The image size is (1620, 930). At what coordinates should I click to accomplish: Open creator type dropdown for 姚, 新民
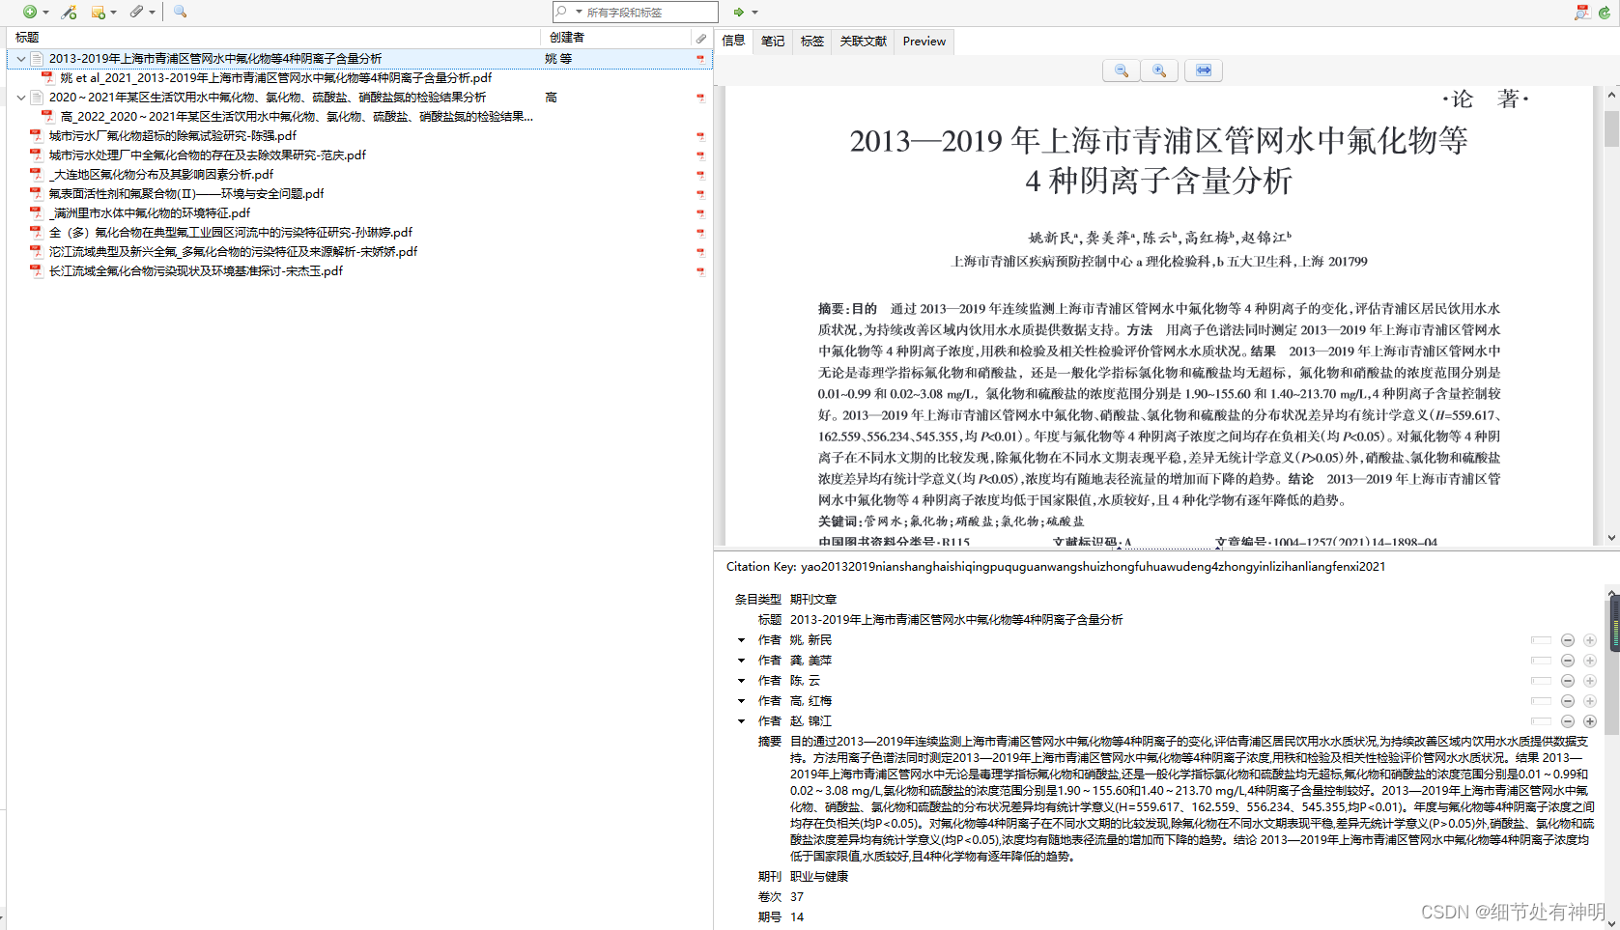point(741,640)
